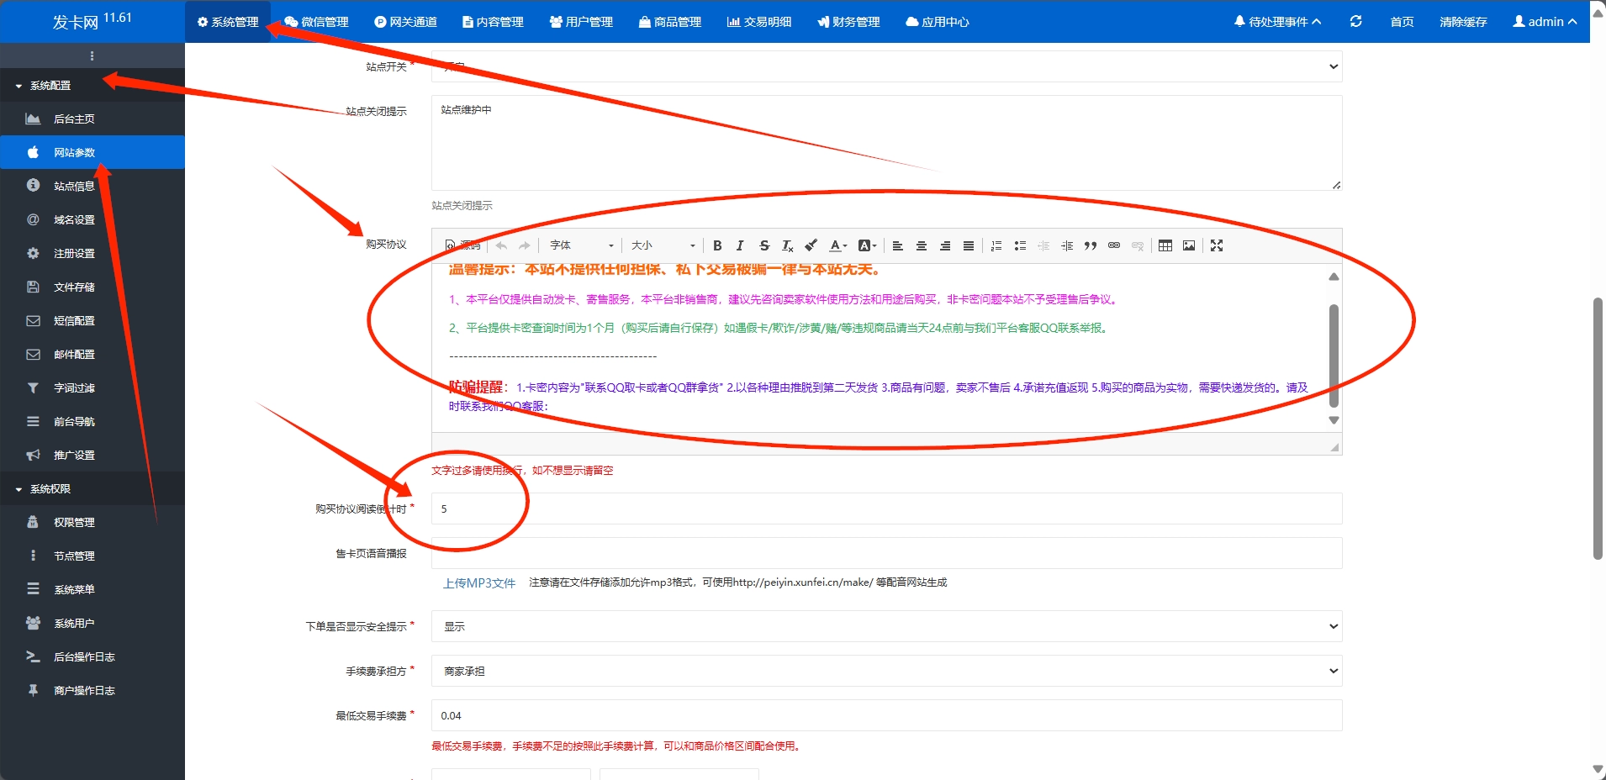Open 注册设置 in sidebar
Image resolution: width=1606 pixels, height=780 pixels.
[x=92, y=253]
